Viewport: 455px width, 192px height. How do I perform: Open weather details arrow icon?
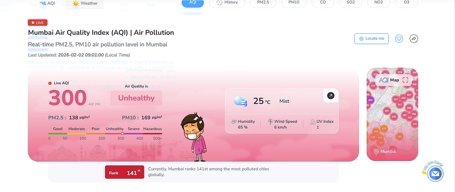click(331, 96)
